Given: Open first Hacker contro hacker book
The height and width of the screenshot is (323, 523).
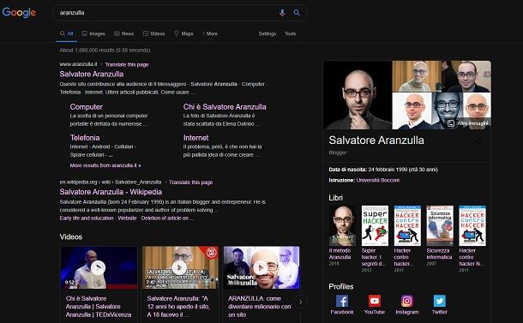Looking at the screenshot, I should pyautogui.click(x=407, y=225).
